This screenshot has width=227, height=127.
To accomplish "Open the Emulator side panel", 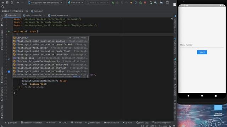I will 175,90.
